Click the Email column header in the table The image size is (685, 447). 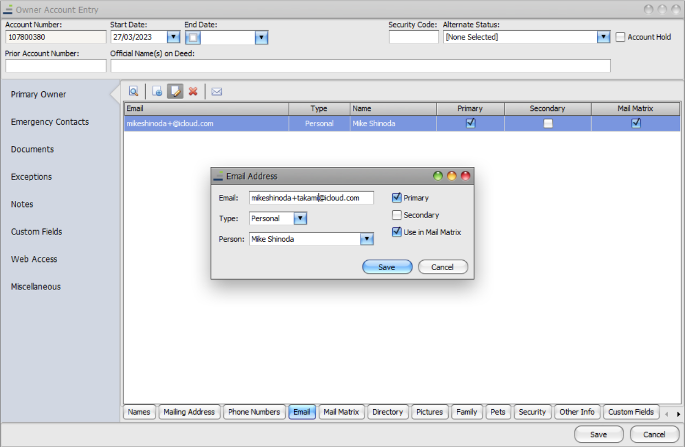207,109
